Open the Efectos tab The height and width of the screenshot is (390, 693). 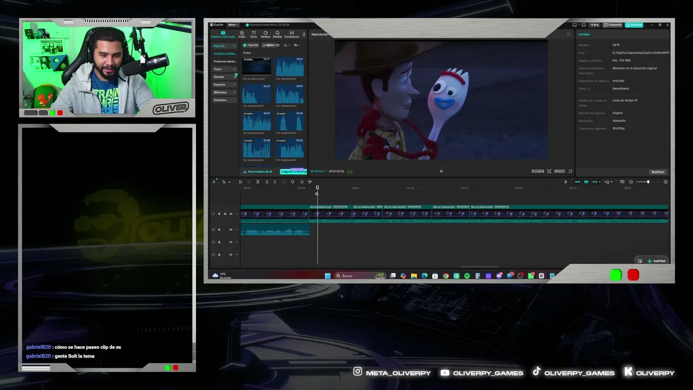277,34
